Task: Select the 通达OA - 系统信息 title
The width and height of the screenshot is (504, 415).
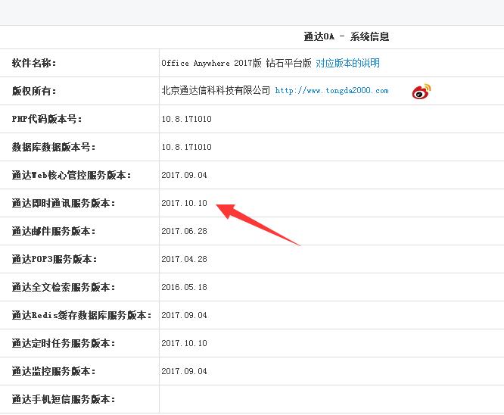Action: click(346, 36)
